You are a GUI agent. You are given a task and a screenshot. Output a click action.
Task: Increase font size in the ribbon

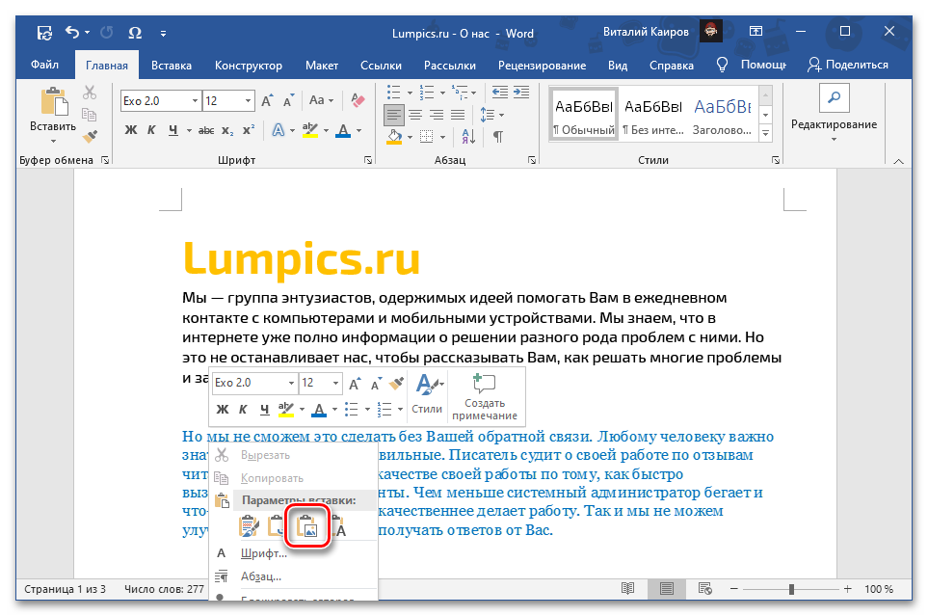click(268, 100)
